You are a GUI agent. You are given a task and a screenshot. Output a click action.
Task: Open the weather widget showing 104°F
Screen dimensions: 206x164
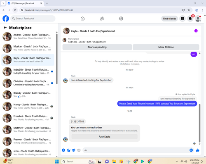8,161
